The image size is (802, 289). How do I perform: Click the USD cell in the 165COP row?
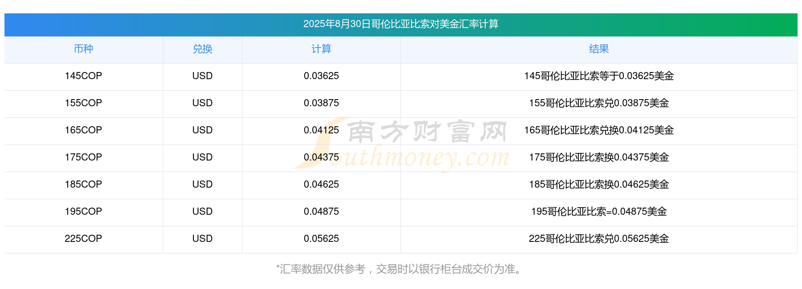[202, 130]
